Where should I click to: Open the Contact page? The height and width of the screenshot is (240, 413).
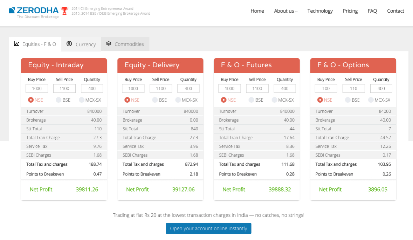click(395, 11)
